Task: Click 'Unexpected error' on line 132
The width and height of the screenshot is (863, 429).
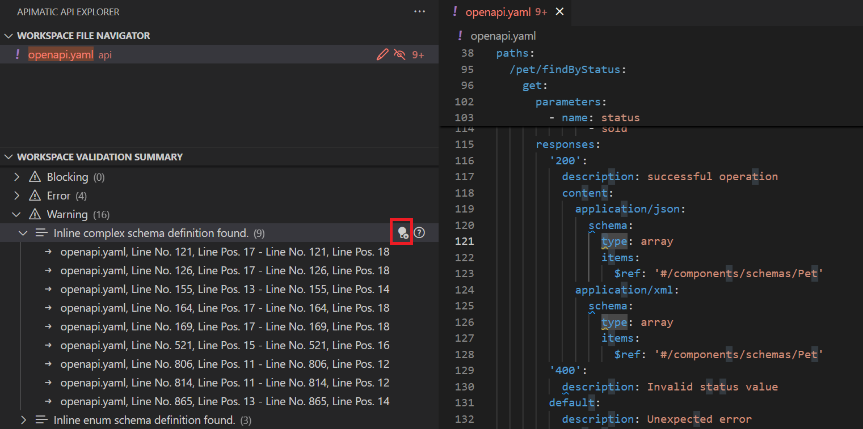Action: click(x=700, y=419)
